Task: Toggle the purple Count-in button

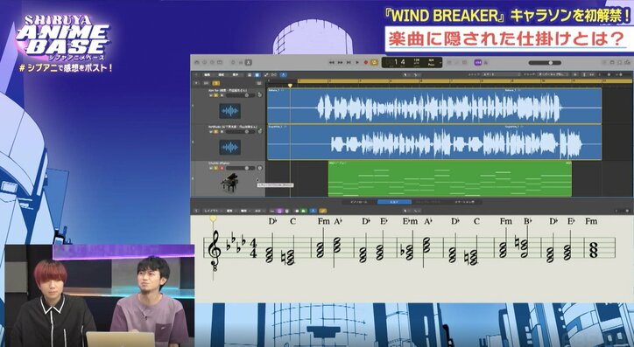Action: point(478,63)
